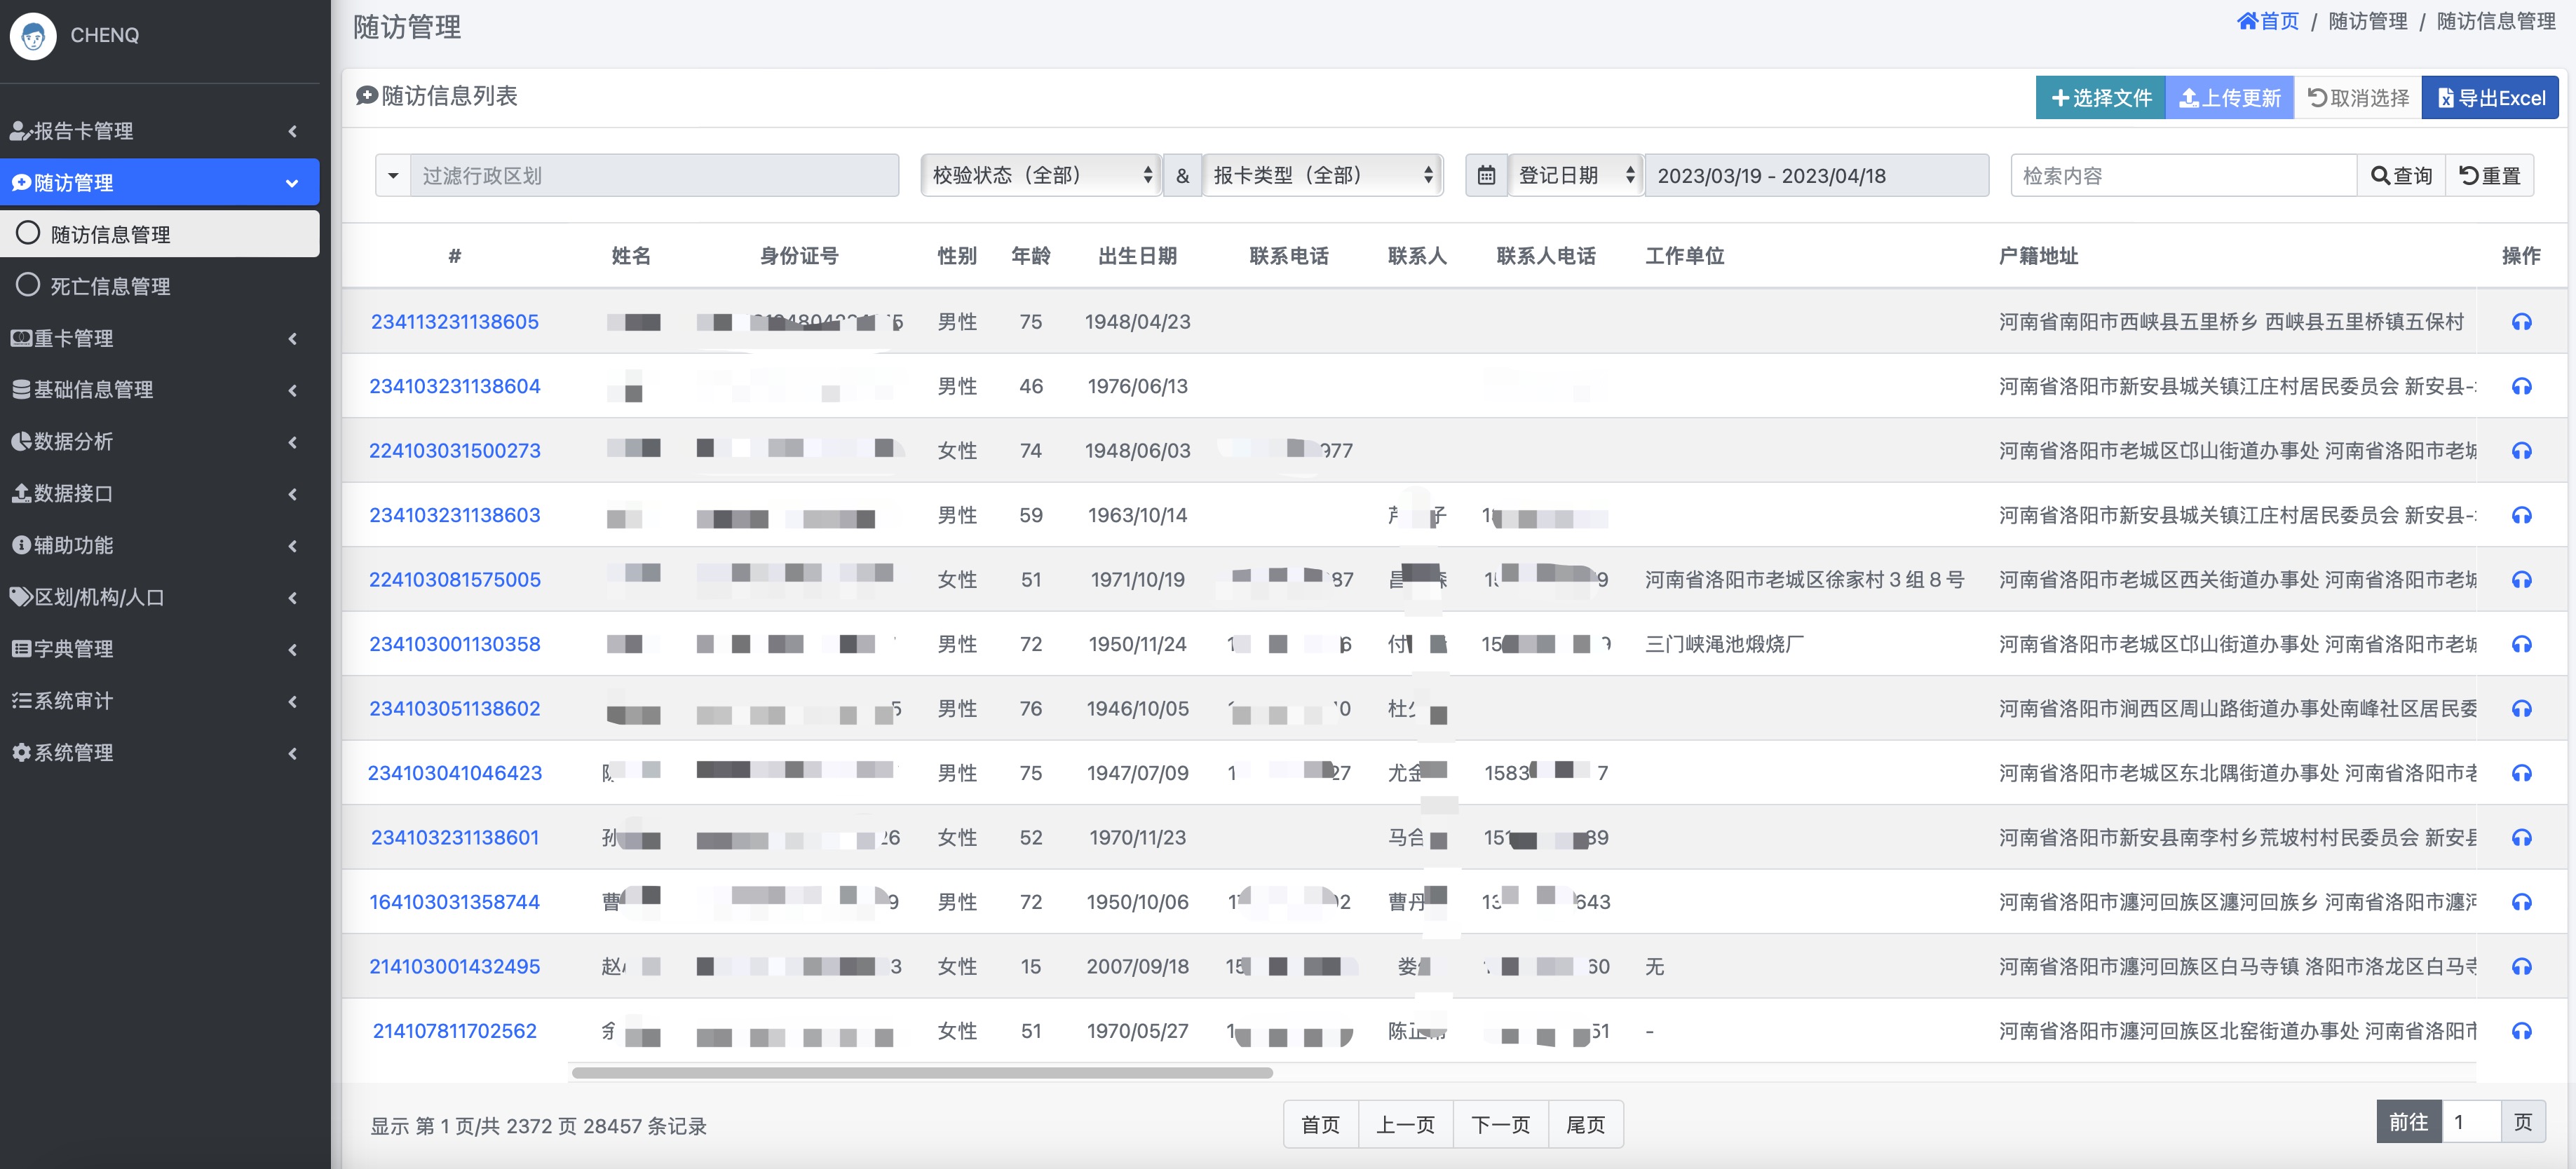Click headset icon for record 234113231138605
This screenshot has width=2576, height=1169.
(x=2521, y=322)
